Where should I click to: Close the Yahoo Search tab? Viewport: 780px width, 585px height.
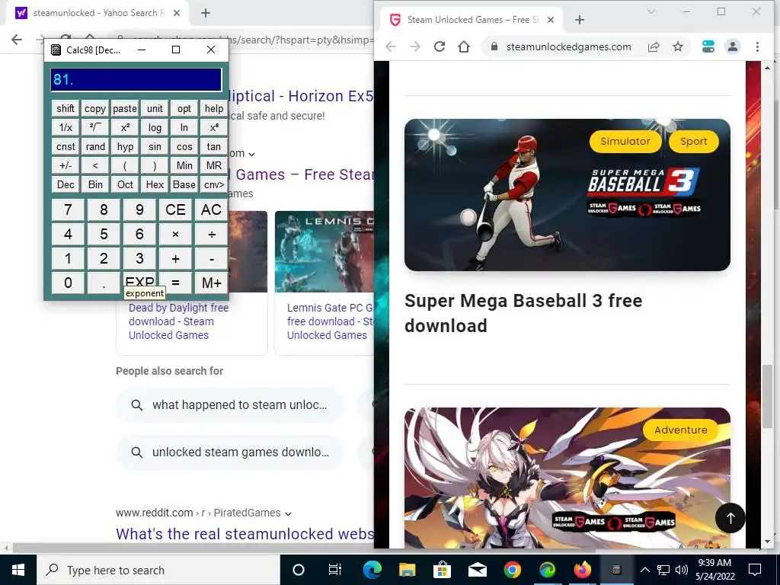177,13
